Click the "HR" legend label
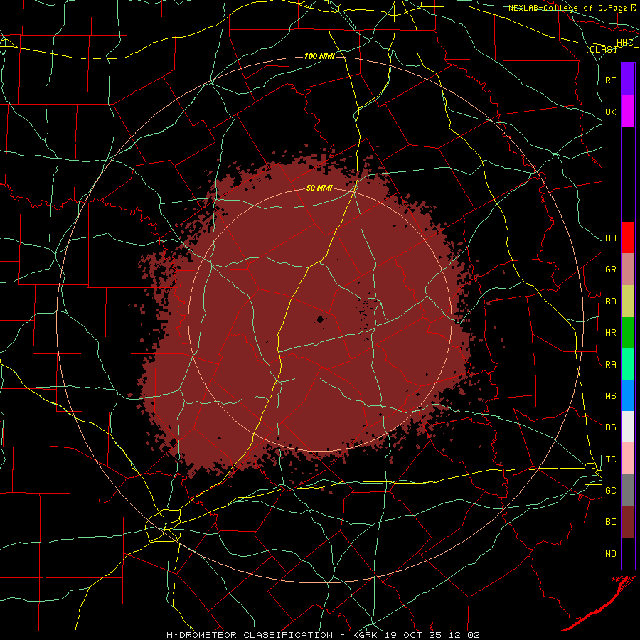Image resolution: width=640 pixels, height=640 pixels. point(610,333)
